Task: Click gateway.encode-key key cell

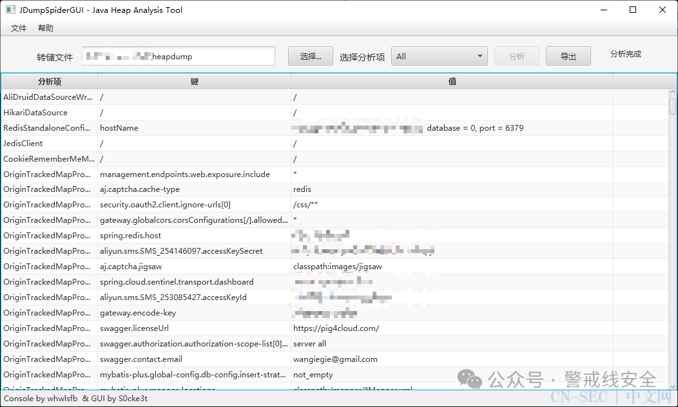Action: (x=195, y=313)
